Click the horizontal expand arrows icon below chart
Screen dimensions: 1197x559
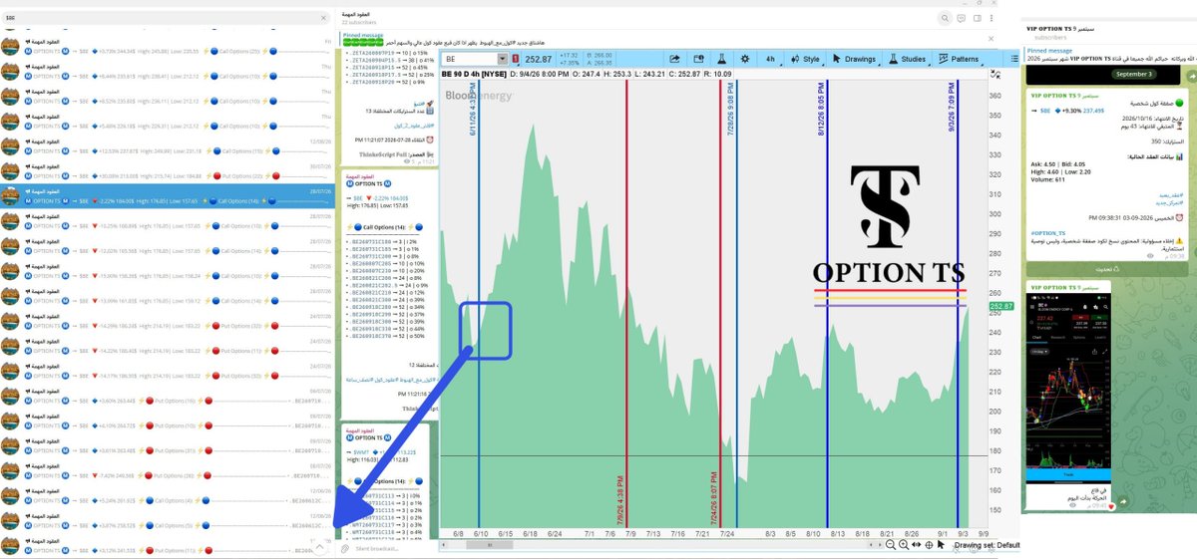click(917, 545)
